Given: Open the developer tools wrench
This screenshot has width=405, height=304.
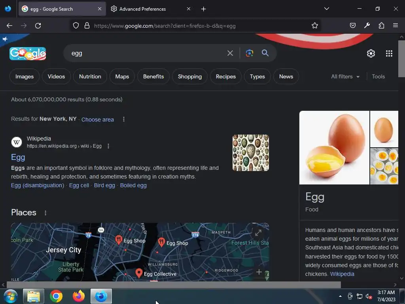Looking at the screenshot, I should 367,26.
